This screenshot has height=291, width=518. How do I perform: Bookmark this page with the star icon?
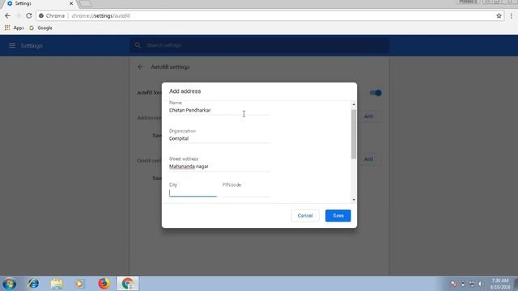[x=499, y=16]
